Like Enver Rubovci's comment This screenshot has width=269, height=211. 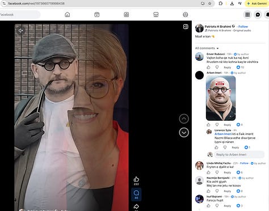(x=208, y=67)
